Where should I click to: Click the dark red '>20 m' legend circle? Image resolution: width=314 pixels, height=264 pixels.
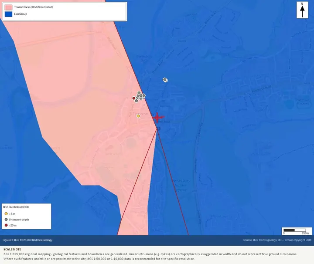coord(6,225)
